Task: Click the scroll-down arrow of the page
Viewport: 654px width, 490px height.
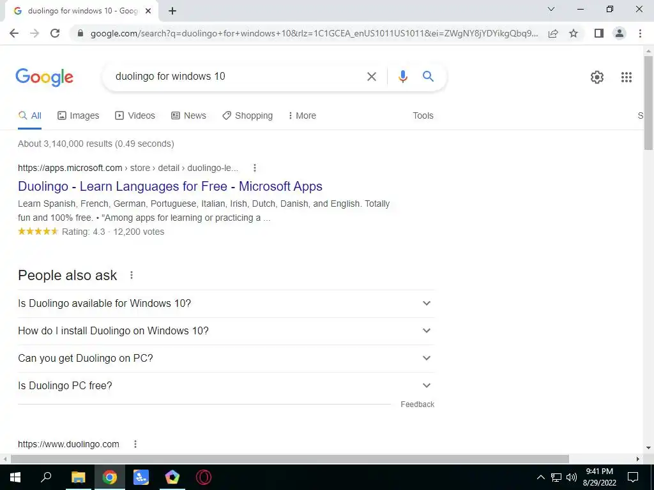Action: (x=649, y=449)
